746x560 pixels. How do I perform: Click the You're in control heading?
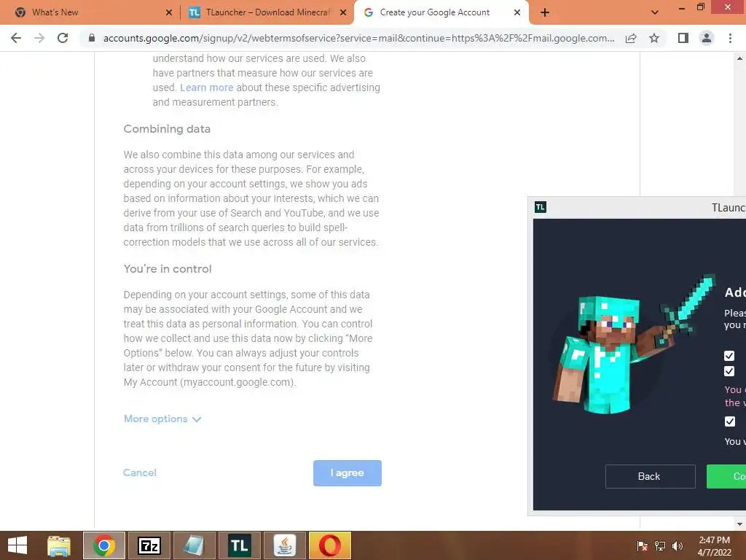(168, 269)
